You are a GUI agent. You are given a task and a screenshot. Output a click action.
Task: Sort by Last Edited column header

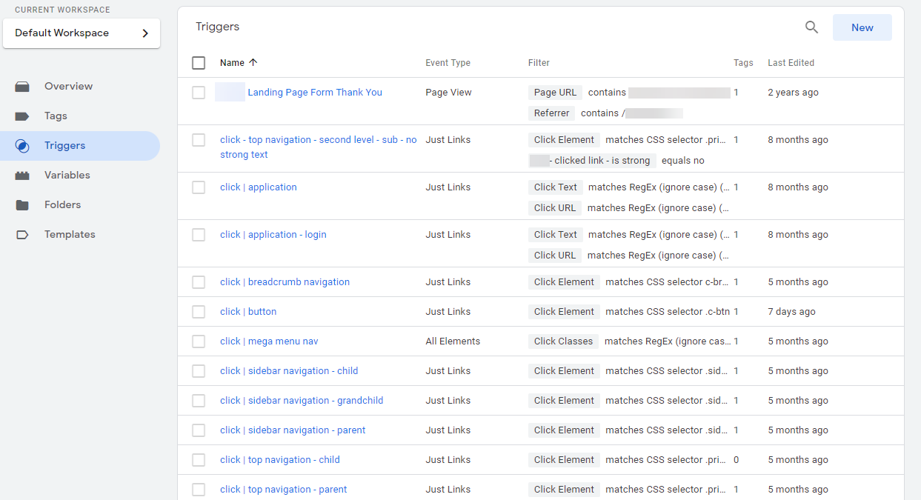pos(791,63)
